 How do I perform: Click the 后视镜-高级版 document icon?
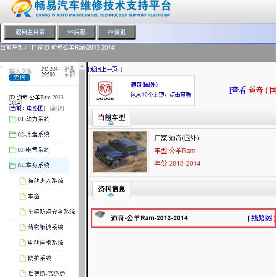[23, 273]
